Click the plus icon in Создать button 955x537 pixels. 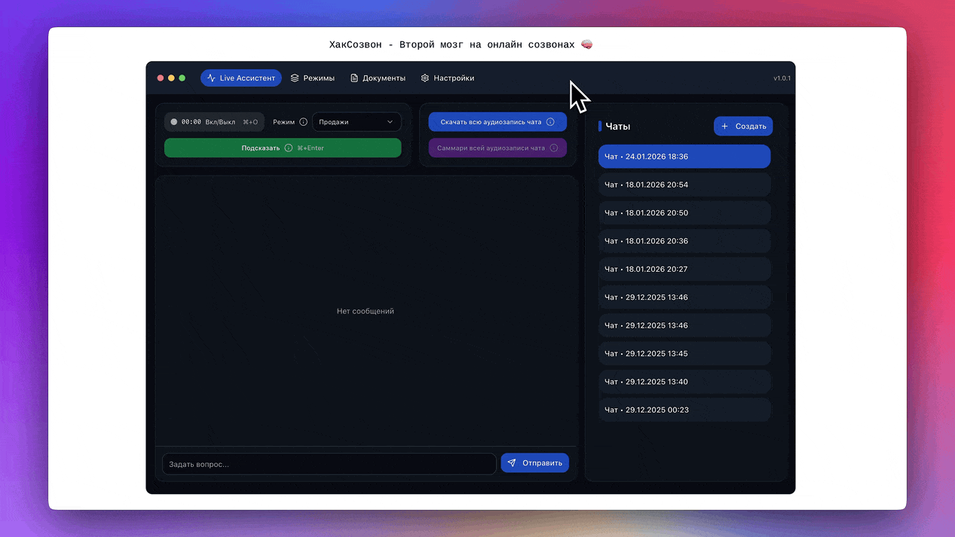point(724,127)
